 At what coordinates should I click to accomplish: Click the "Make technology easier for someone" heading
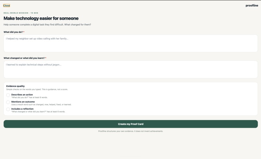pyautogui.click(x=41, y=18)
